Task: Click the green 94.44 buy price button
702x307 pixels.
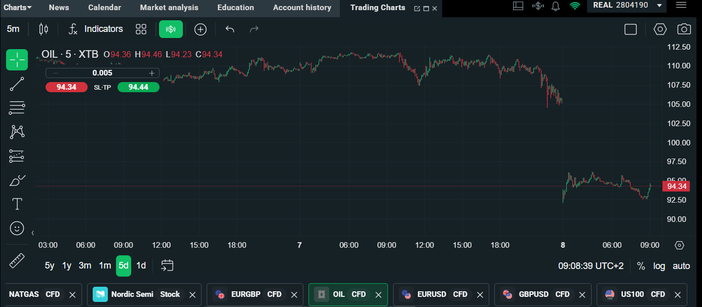Action: coord(138,87)
